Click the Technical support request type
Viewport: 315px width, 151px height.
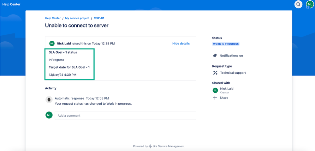click(x=233, y=73)
